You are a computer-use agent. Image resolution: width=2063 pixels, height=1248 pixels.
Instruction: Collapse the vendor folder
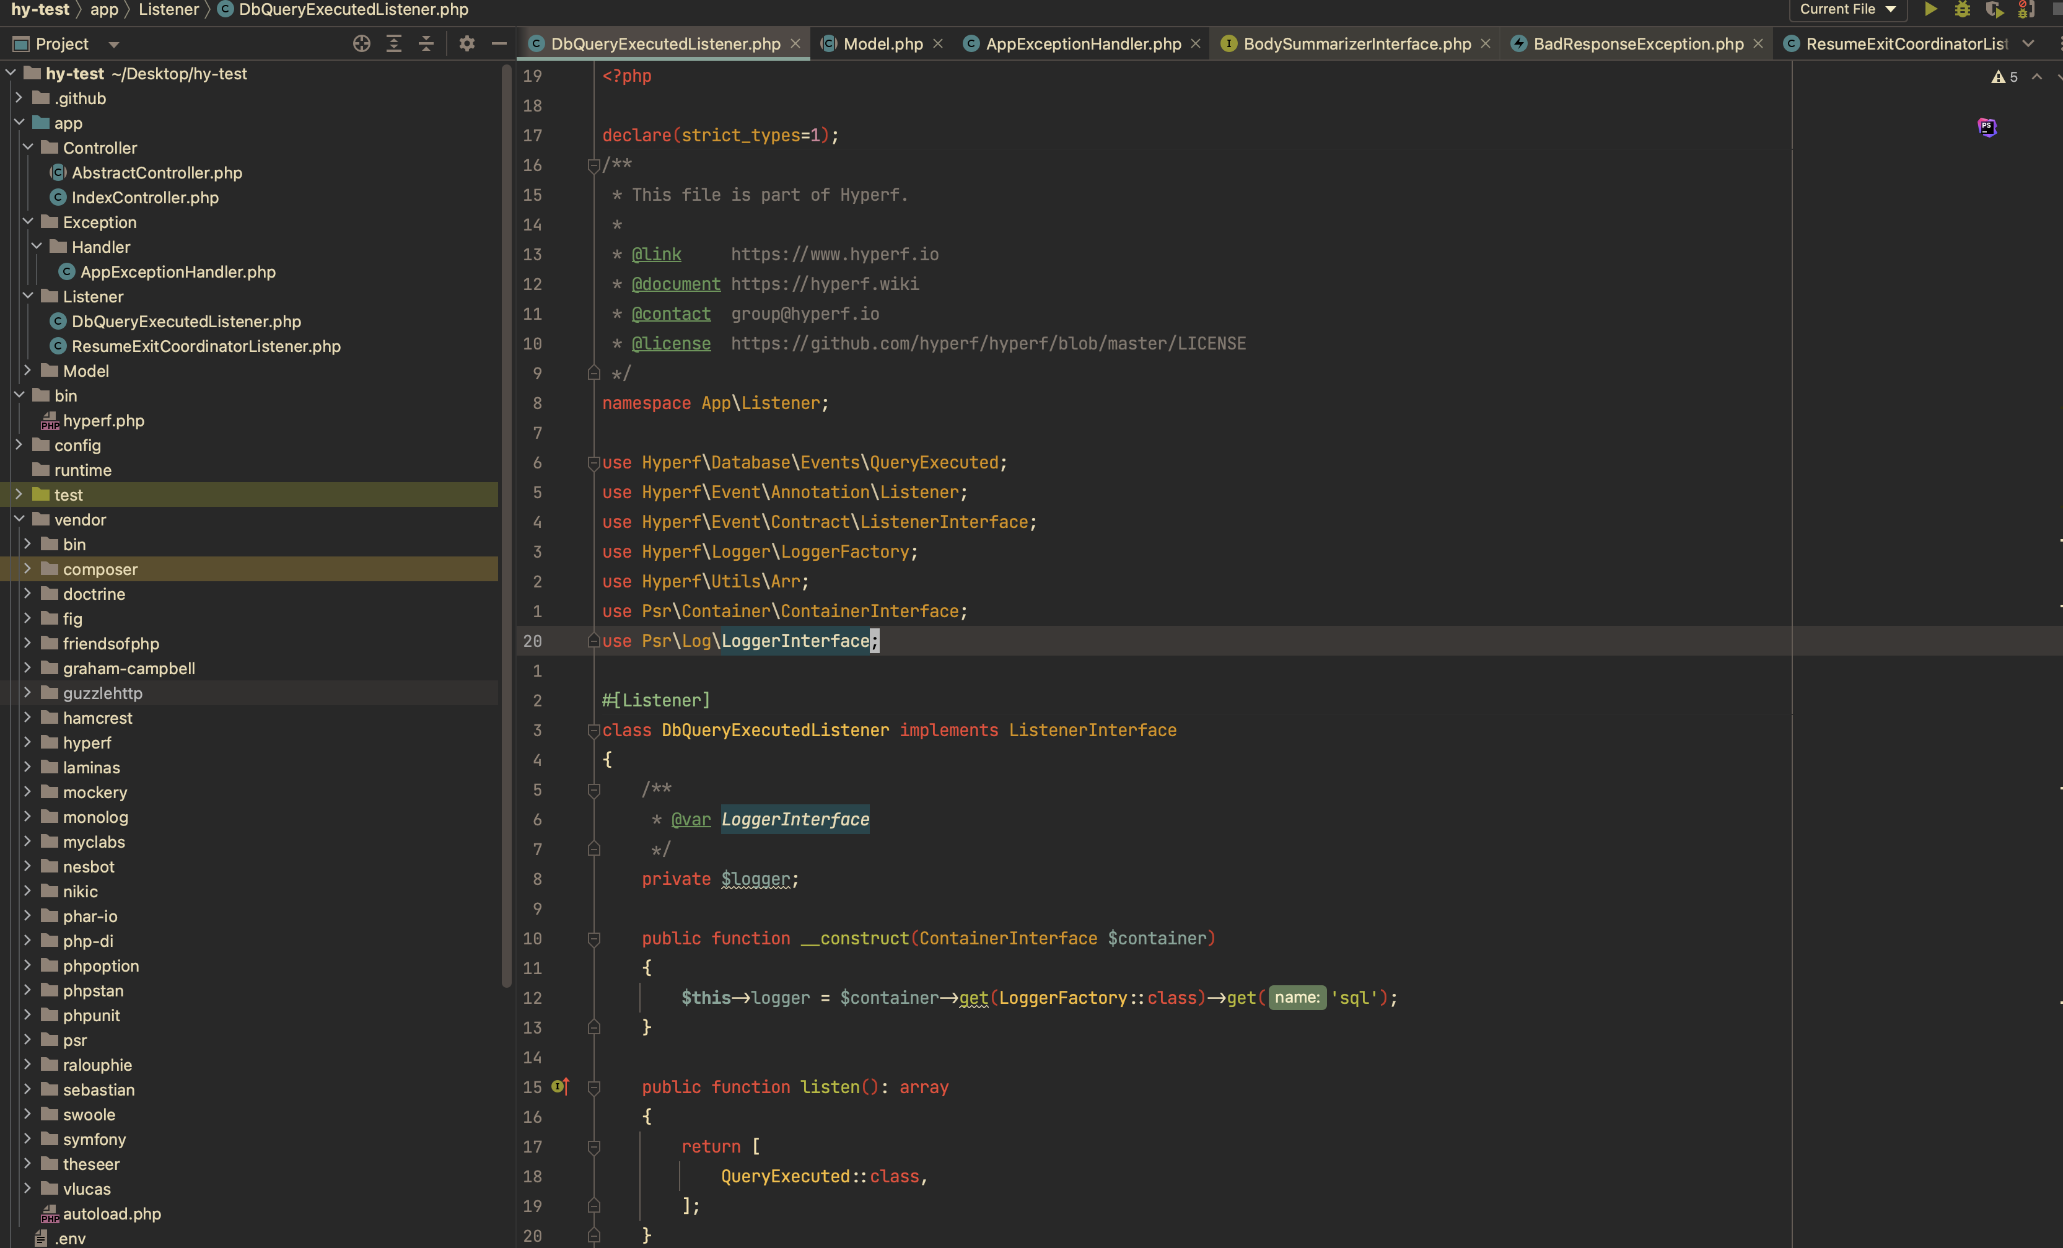click(x=19, y=519)
